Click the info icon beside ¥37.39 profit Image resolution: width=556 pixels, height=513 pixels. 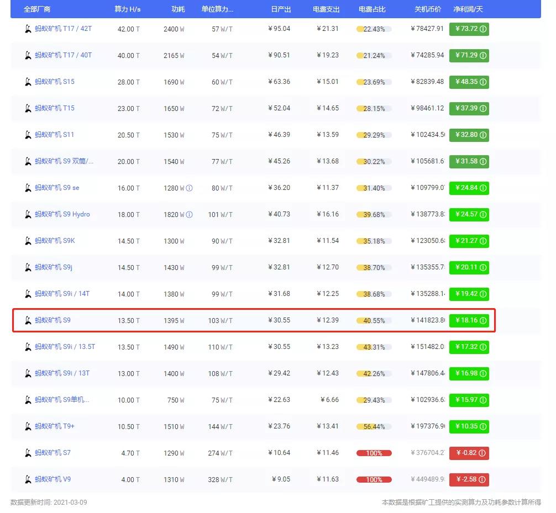pos(483,108)
